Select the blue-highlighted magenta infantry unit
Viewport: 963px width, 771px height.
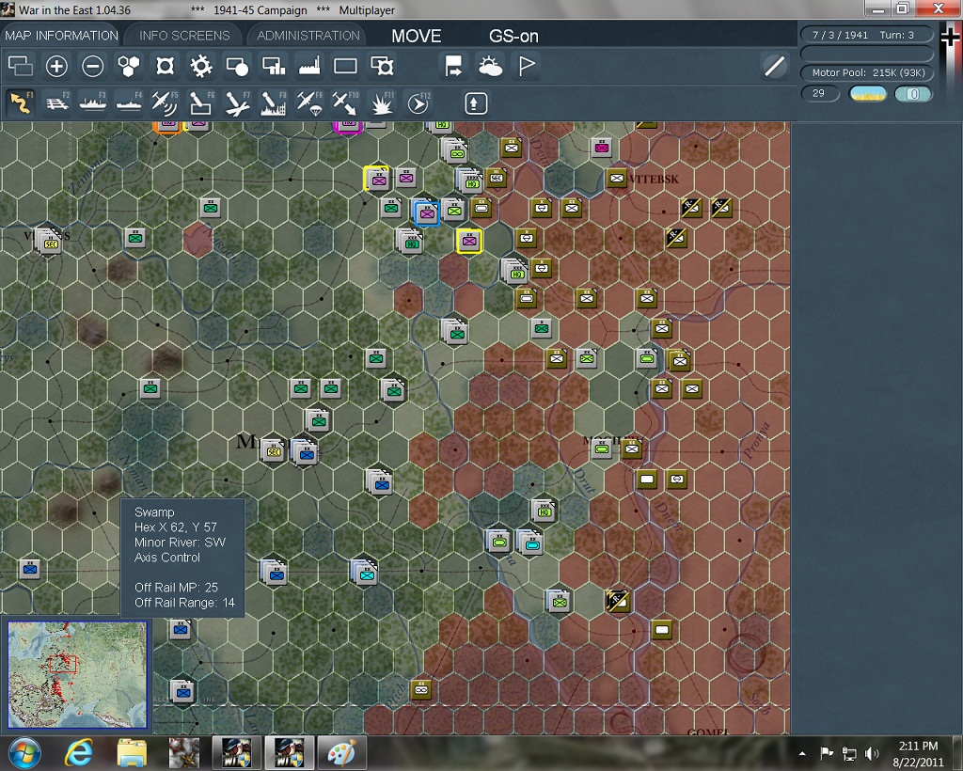click(427, 213)
